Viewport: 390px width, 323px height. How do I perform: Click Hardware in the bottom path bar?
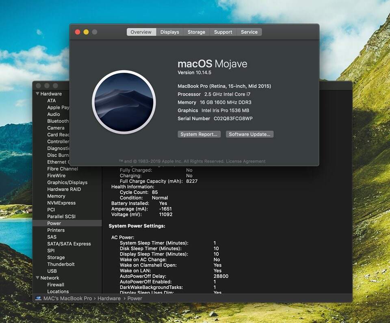[109, 298]
